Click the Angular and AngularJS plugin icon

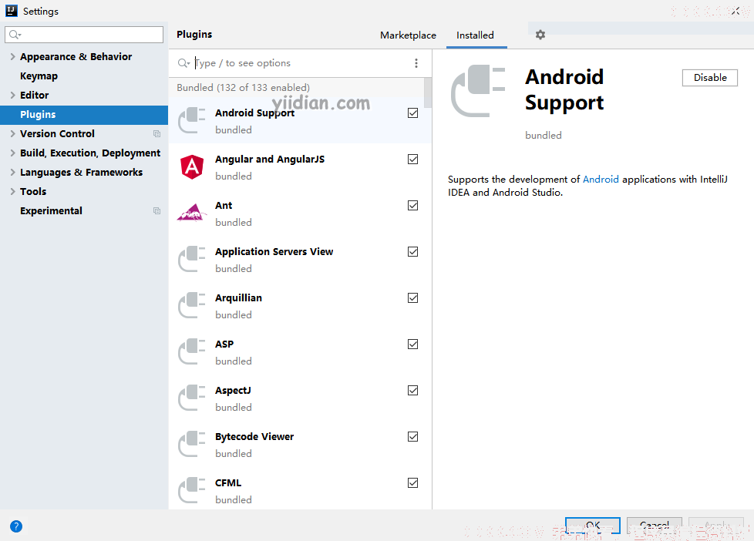(192, 167)
